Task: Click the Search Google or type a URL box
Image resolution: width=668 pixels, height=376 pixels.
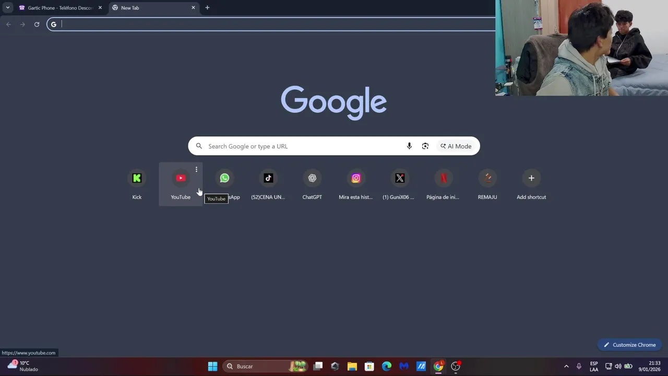Action: click(x=334, y=146)
